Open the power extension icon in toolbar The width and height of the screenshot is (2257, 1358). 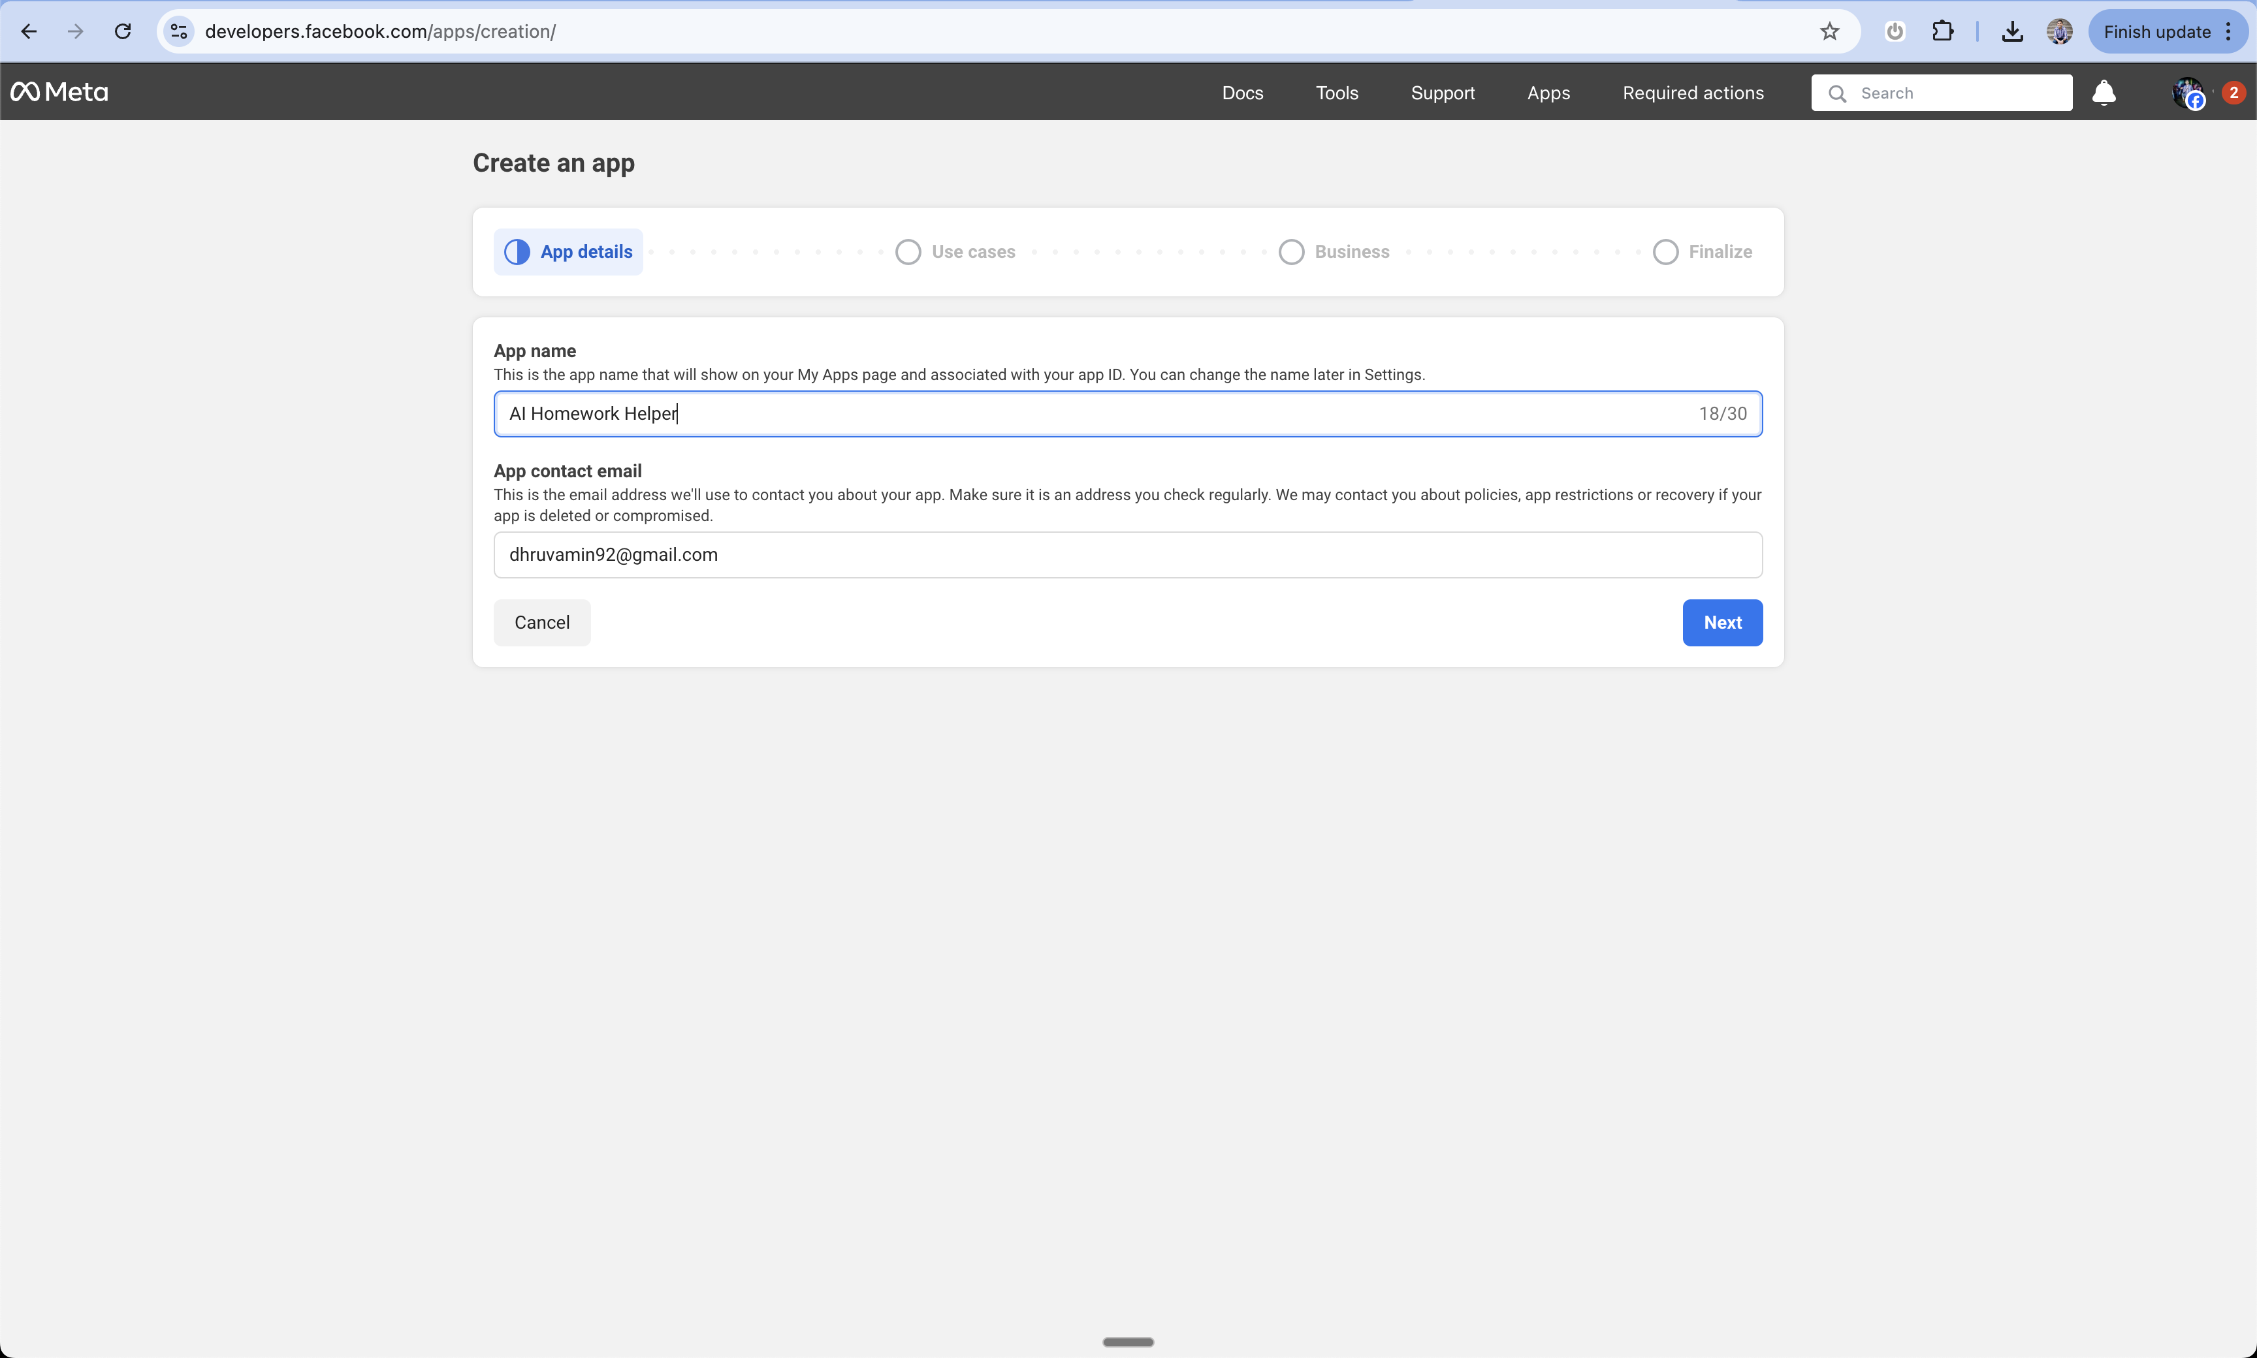1895,32
